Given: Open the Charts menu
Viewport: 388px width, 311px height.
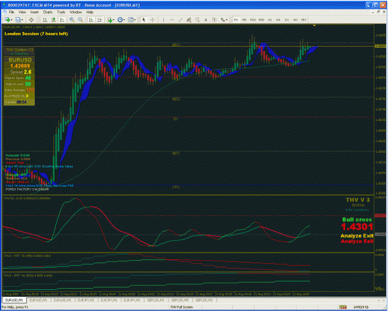Looking at the screenshot, I should click(48, 12).
